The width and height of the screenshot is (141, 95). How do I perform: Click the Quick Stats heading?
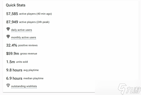pos(16,5)
